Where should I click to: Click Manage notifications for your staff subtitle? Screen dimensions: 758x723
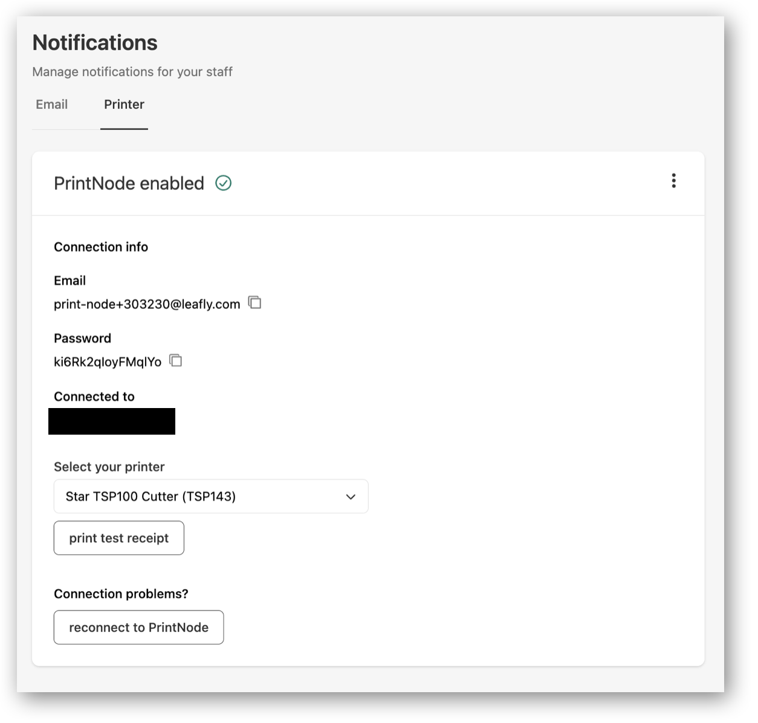click(x=132, y=72)
